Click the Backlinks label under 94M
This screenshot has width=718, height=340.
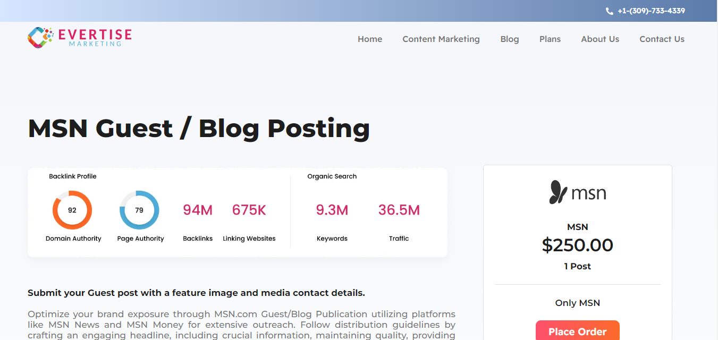click(198, 239)
